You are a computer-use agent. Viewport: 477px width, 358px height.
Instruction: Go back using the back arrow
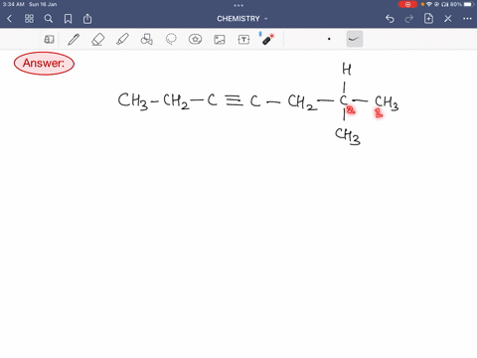pyautogui.click(x=9, y=19)
